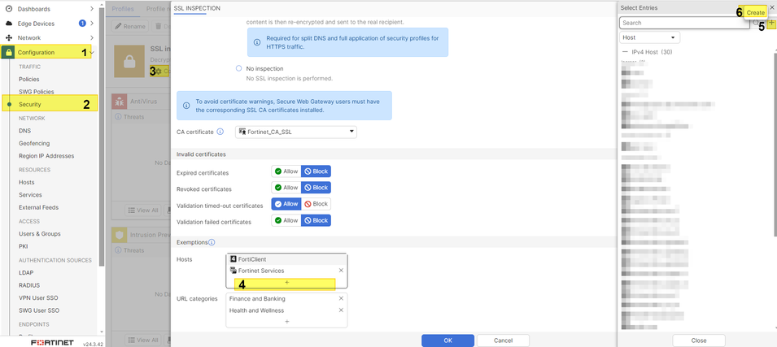Click in the Select Entries search field
777x347 pixels.
coord(683,23)
